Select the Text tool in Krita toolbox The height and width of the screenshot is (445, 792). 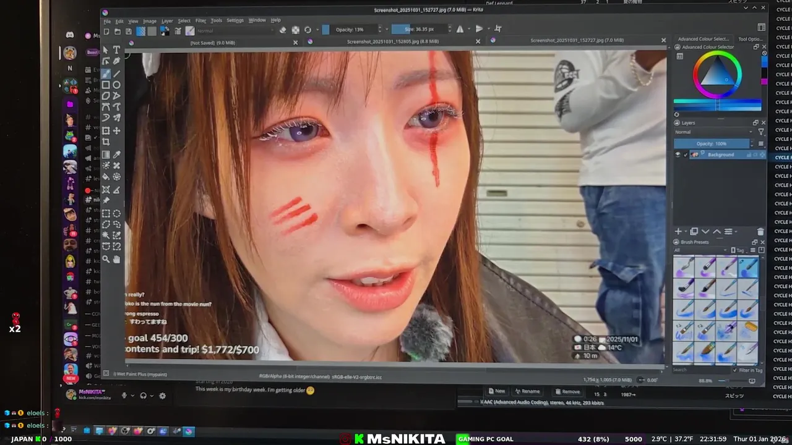(x=116, y=50)
